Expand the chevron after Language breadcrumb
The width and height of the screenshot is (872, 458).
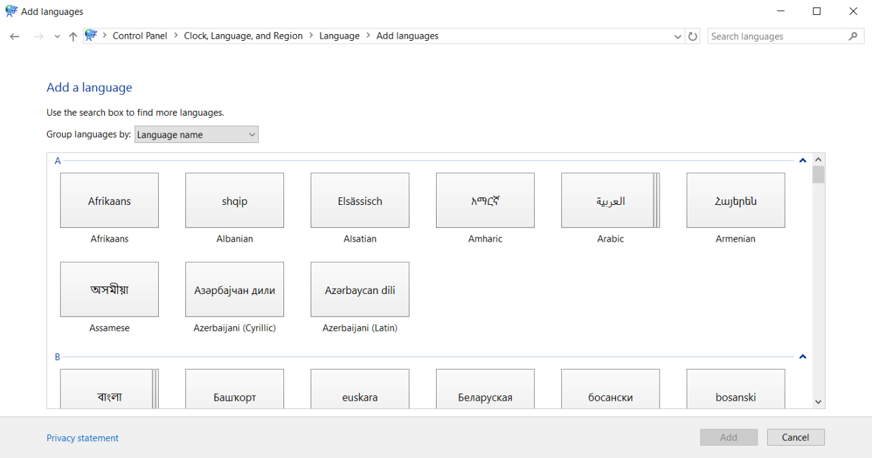point(369,36)
